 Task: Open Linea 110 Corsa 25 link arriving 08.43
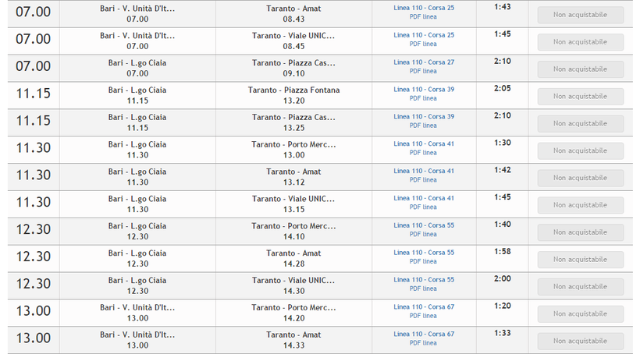click(424, 8)
